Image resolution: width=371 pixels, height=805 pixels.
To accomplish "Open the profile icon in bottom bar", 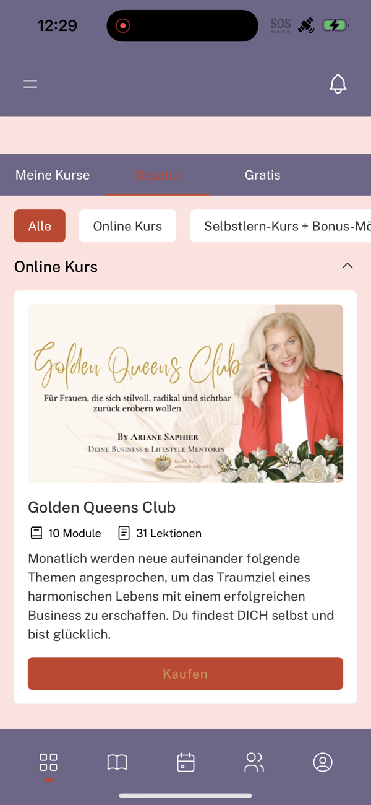I will (x=323, y=762).
